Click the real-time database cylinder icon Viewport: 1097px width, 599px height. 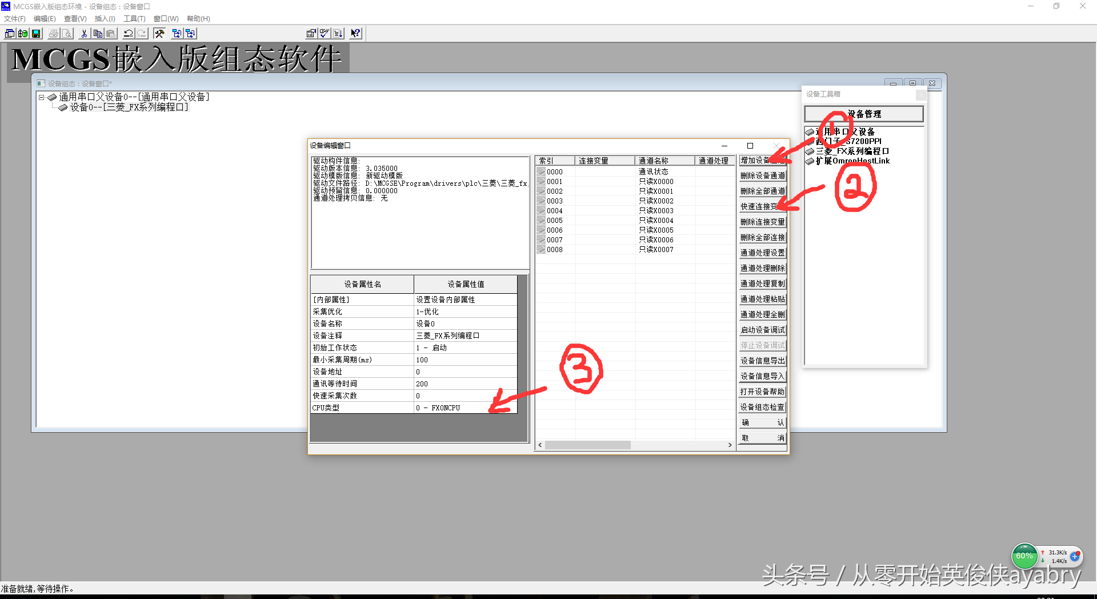[x=23, y=34]
